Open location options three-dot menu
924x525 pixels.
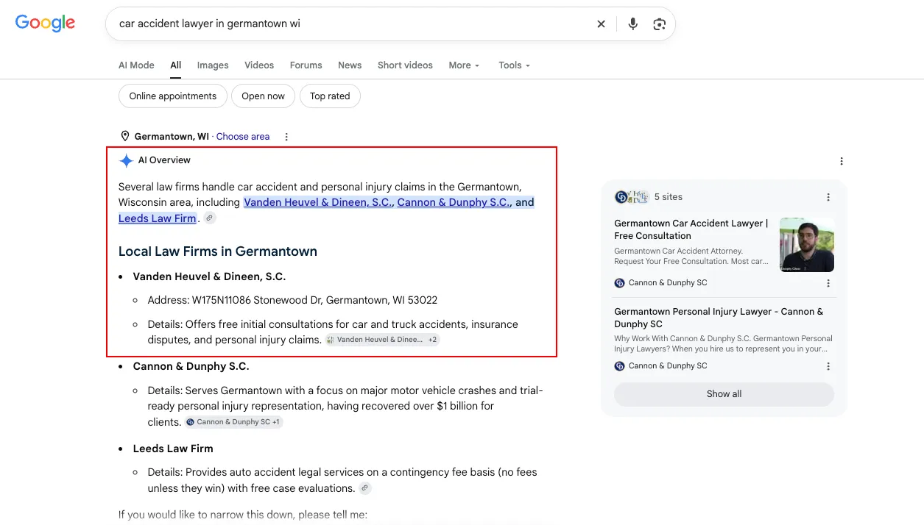point(286,137)
